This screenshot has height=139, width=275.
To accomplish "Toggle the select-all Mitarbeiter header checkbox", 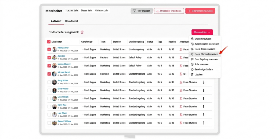I will [49, 42].
